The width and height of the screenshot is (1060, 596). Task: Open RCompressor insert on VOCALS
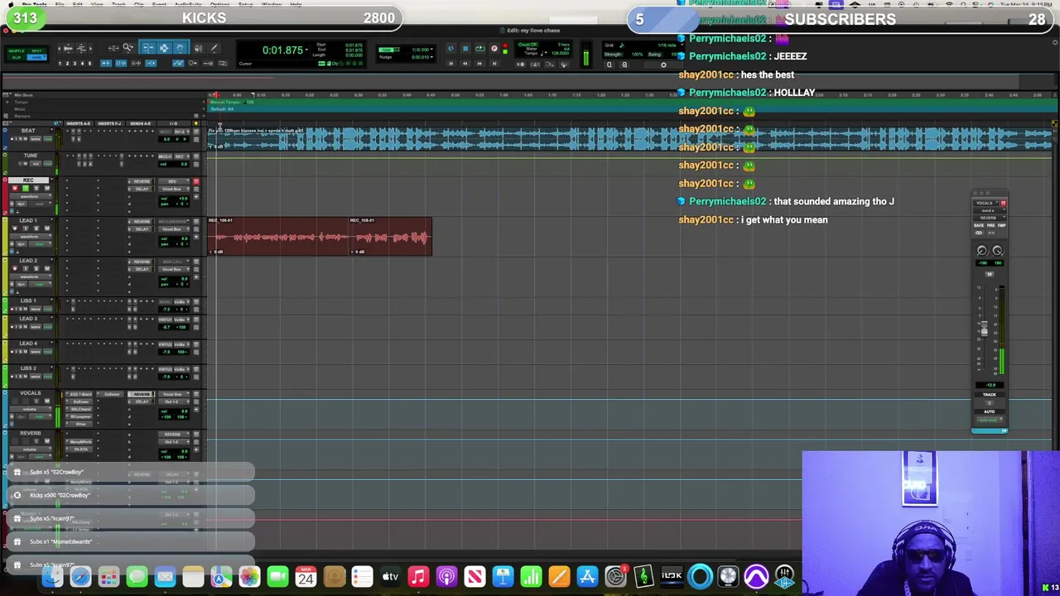click(x=79, y=416)
